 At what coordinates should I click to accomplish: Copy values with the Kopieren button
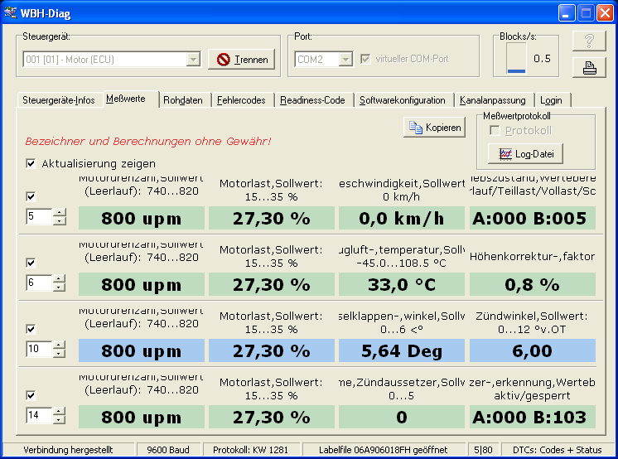tap(435, 128)
